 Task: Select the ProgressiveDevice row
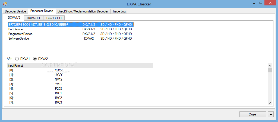70,34
